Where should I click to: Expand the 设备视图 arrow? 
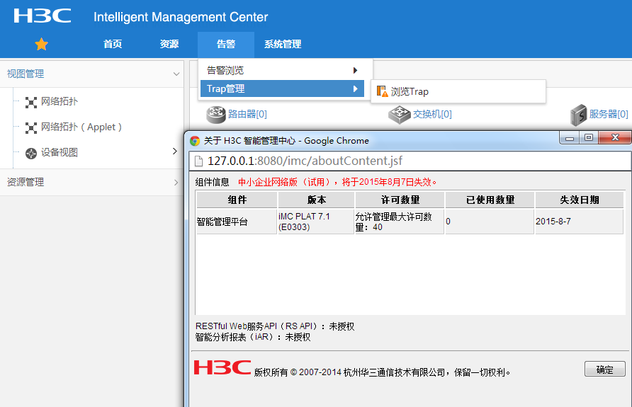(174, 151)
